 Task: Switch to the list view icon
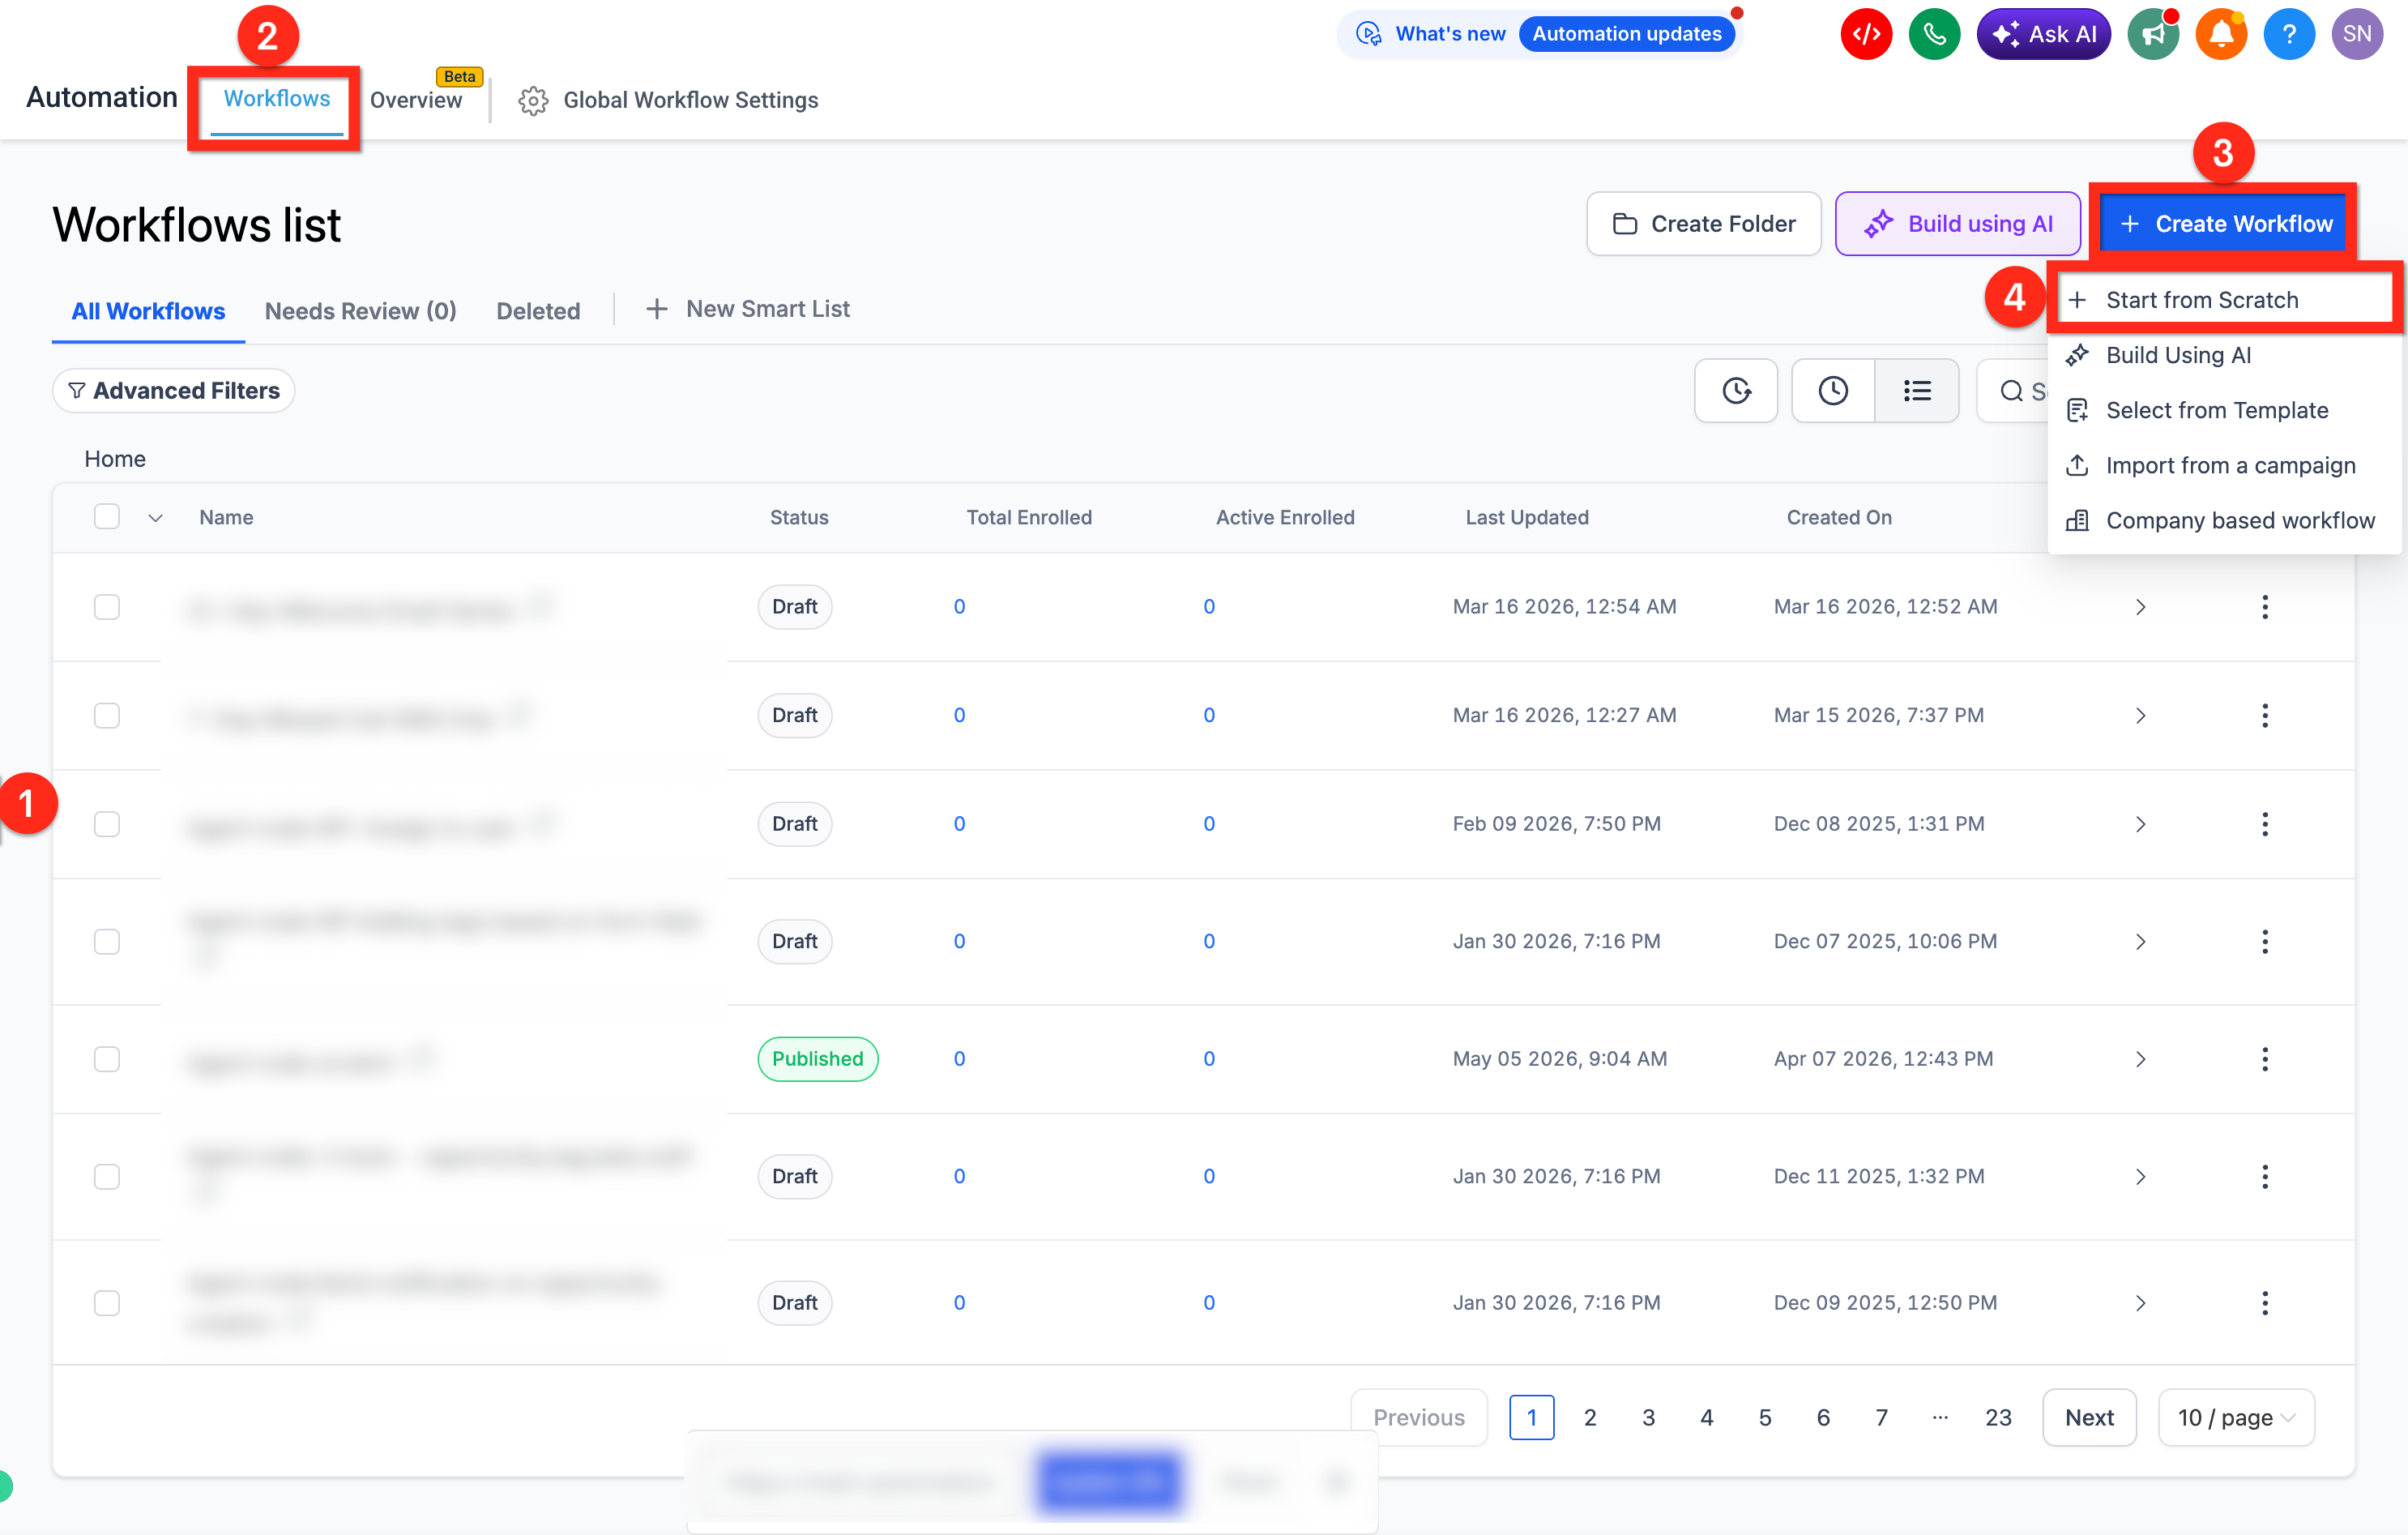(1917, 391)
